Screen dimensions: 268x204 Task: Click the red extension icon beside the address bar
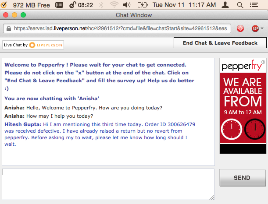click(x=240, y=28)
